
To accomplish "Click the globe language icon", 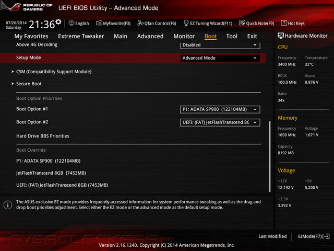I will point(71,23).
